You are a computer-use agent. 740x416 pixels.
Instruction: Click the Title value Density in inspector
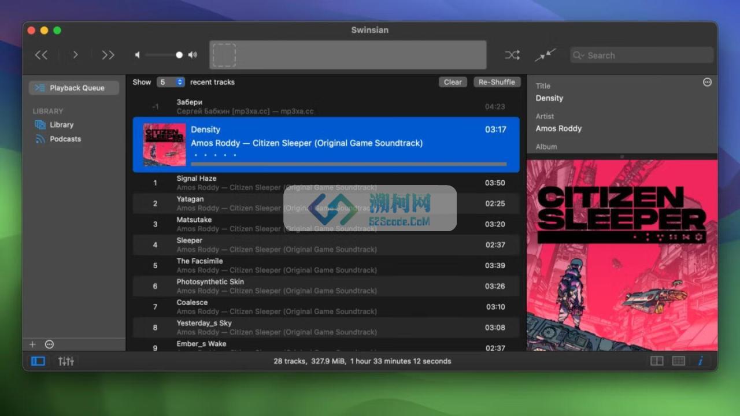549,98
